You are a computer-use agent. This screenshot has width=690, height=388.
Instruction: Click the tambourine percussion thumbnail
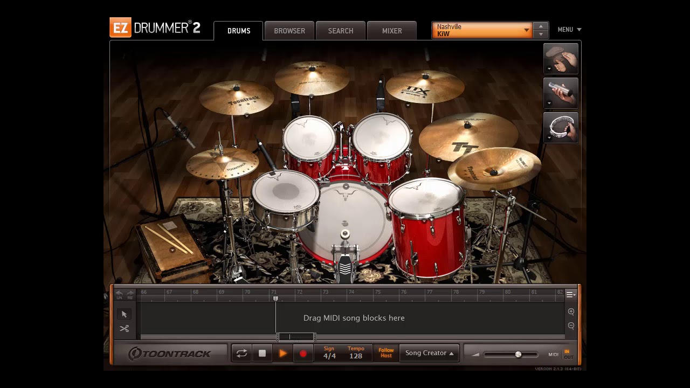561,128
